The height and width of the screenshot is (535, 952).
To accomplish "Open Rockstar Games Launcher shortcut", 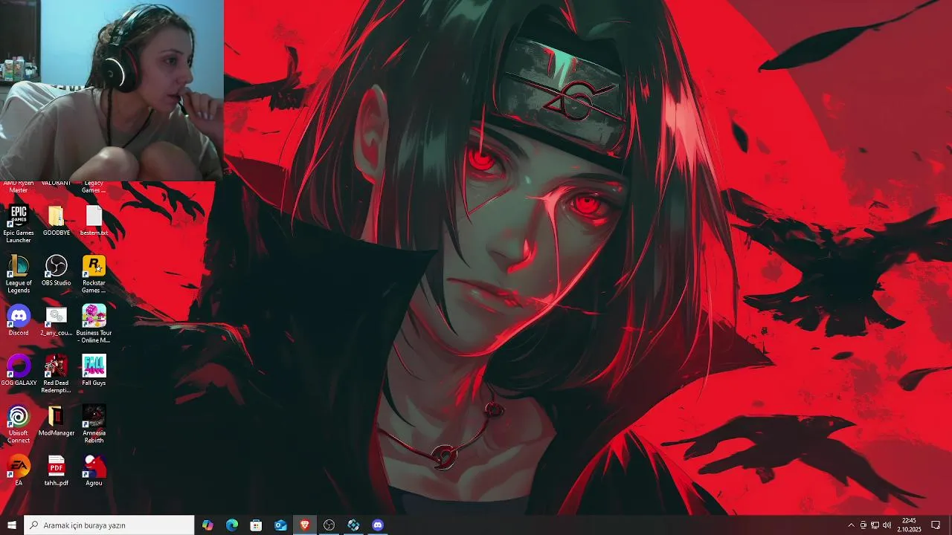I will [94, 274].
